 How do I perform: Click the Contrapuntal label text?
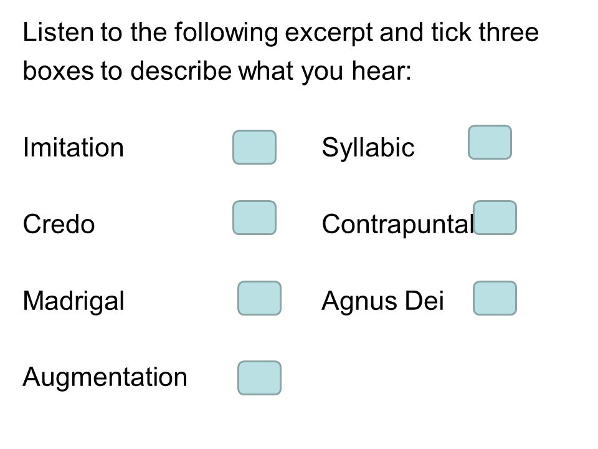(x=398, y=225)
